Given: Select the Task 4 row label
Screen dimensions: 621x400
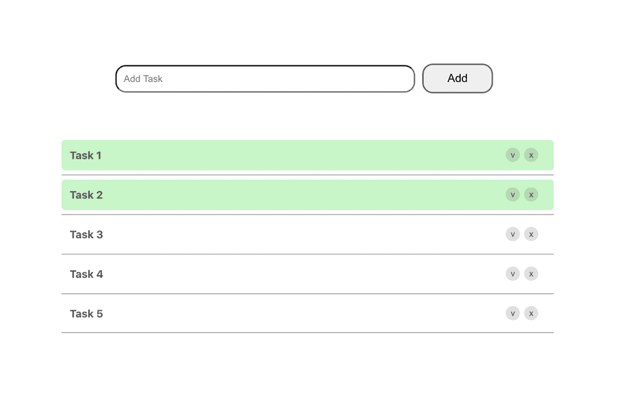Looking at the screenshot, I should [x=86, y=274].
